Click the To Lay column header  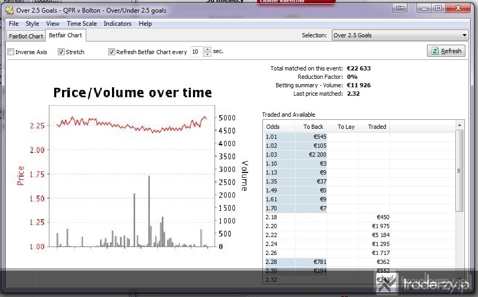pos(343,127)
